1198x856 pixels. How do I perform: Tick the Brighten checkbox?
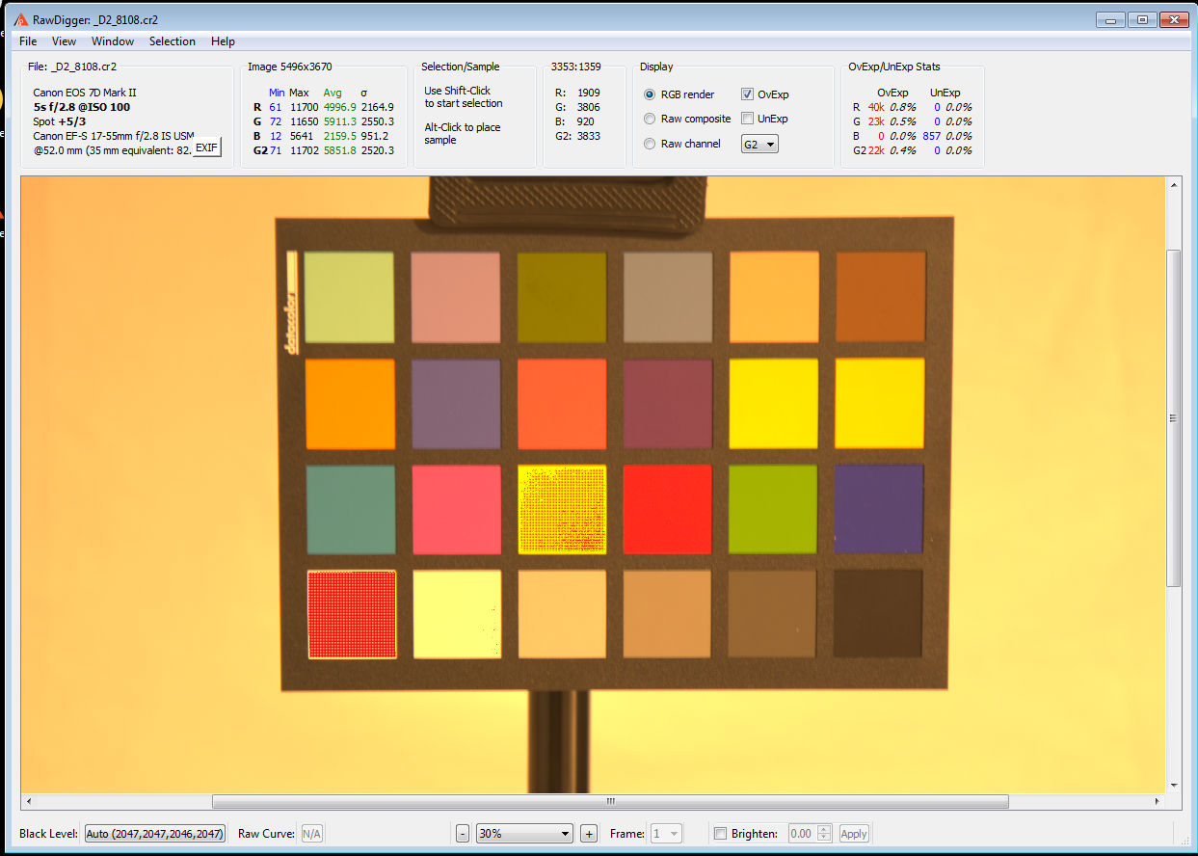pos(719,834)
